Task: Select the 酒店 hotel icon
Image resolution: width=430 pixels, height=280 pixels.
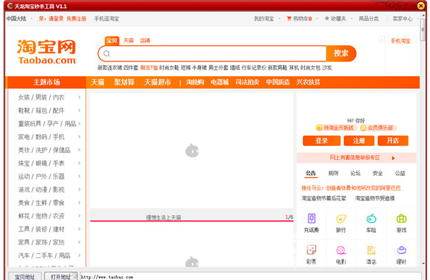Action: [371, 250]
